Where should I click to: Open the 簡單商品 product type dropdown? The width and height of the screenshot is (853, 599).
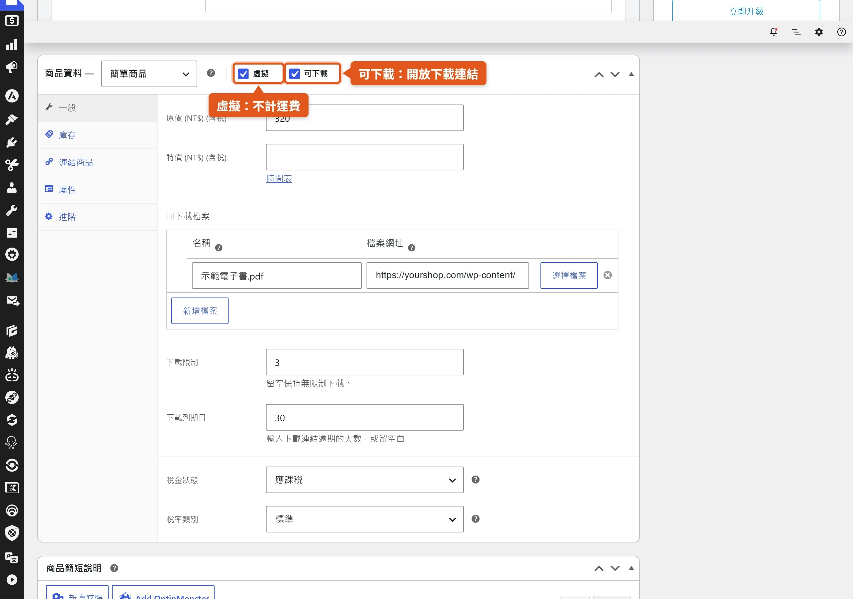point(149,74)
